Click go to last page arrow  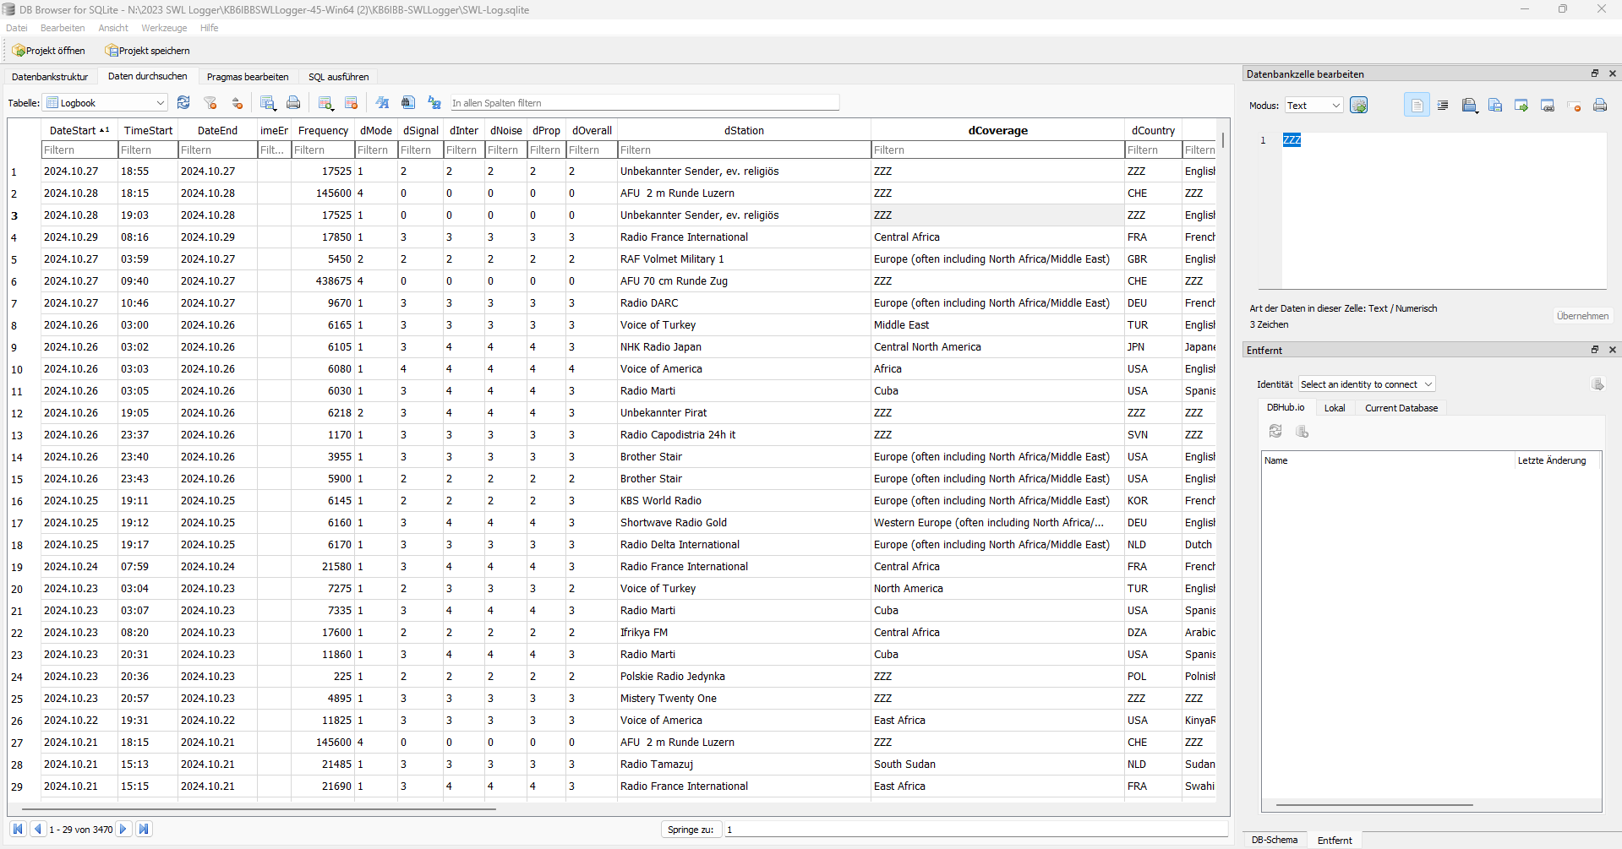coord(144,829)
